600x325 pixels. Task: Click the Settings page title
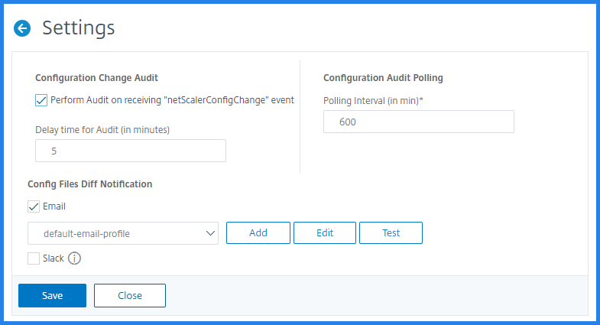click(x=79, y=28)
